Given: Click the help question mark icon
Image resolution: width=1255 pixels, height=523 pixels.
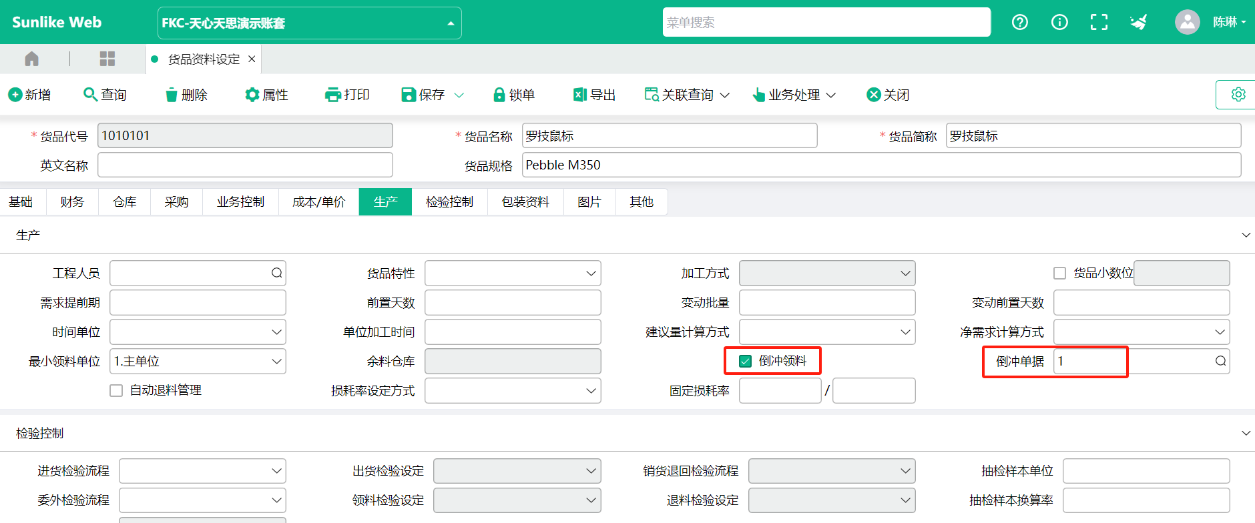Looking at the screenshot, I should pyautogui.click(x=1019, y=23).
